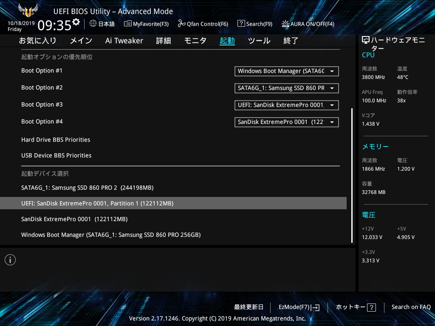The image size is (435, 326).
Task: Click the vertical scrollbar of the boot list
Action: click(352, 175)
